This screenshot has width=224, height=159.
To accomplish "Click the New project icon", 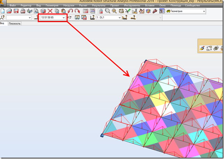I will click(x=3, y=11).
